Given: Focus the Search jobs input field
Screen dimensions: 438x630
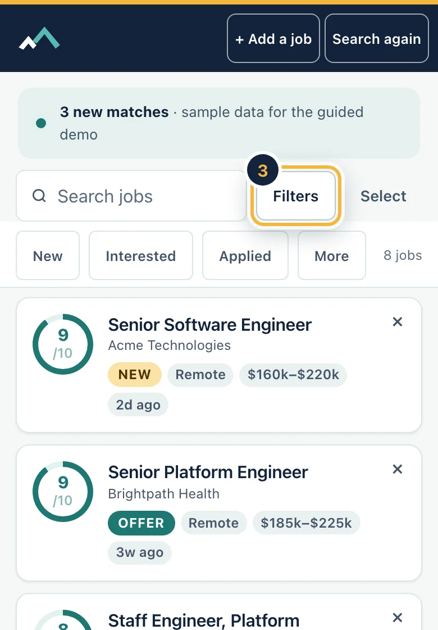Looking at the screenshot, I should pos(131,196).
